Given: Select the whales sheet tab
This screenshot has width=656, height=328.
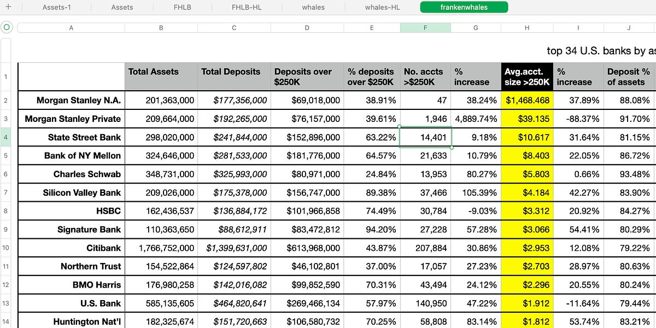Looking at the screenshot, I should point(313,7).
